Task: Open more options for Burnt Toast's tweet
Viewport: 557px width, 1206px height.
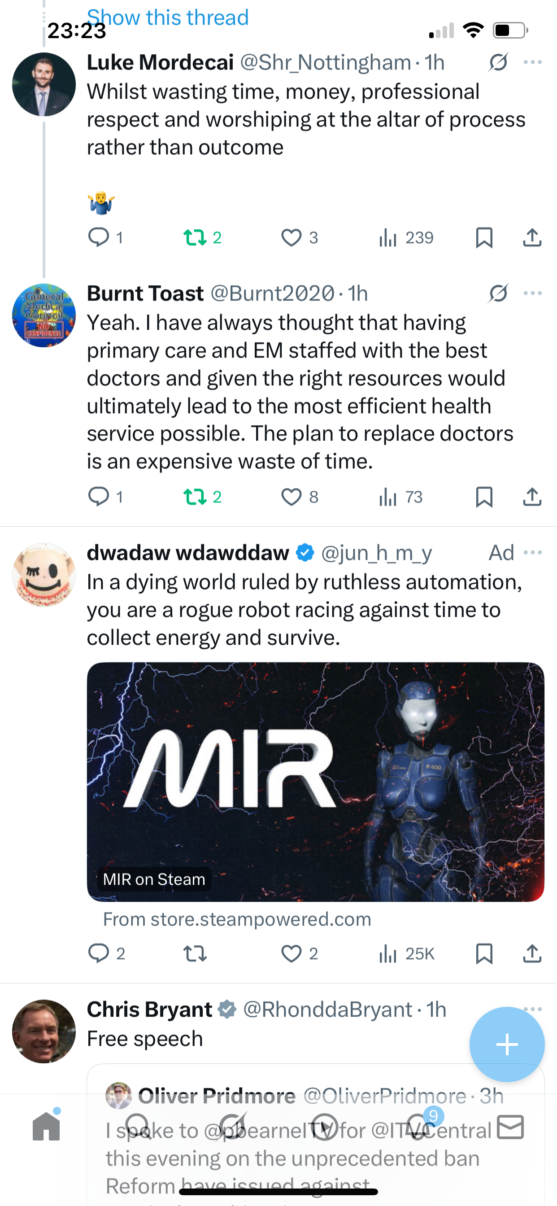Action: click(x=533, y=293)
